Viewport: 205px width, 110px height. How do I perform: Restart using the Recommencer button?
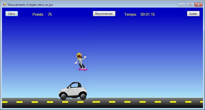(x=104, y=14)
